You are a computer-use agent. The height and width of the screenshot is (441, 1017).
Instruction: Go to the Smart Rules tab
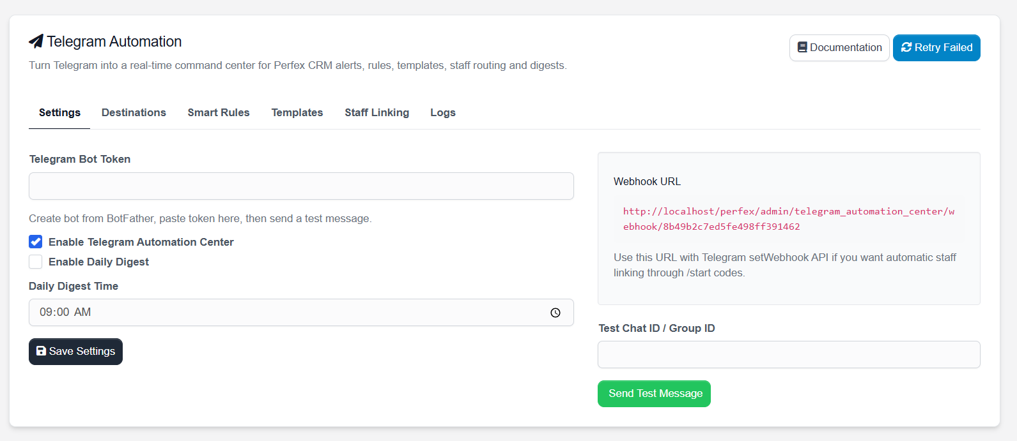[219, 113]
